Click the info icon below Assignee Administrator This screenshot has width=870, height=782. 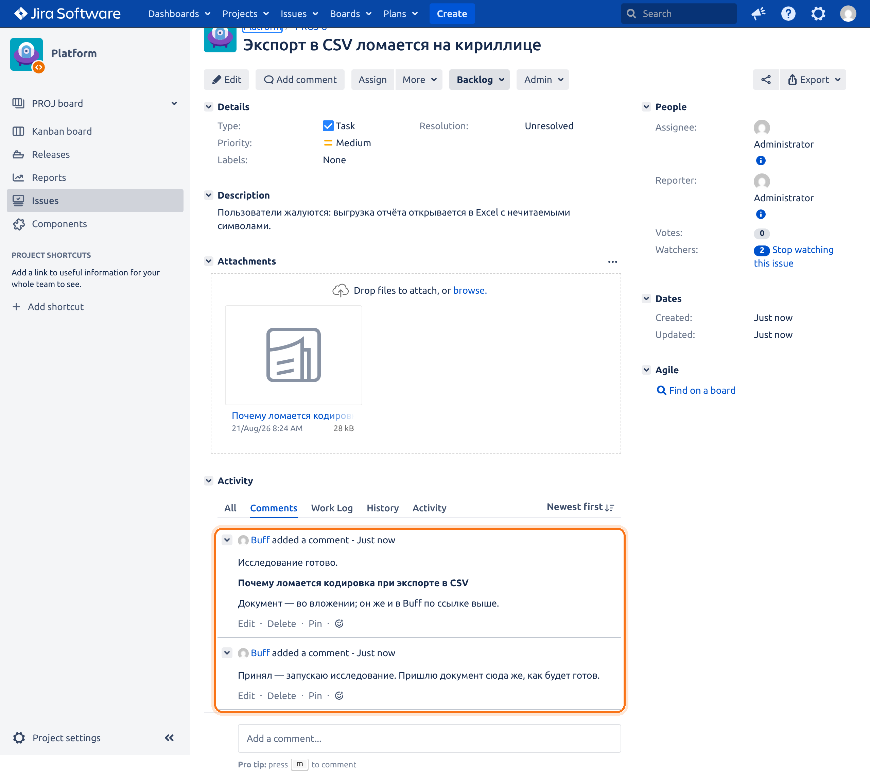[761, 160]
